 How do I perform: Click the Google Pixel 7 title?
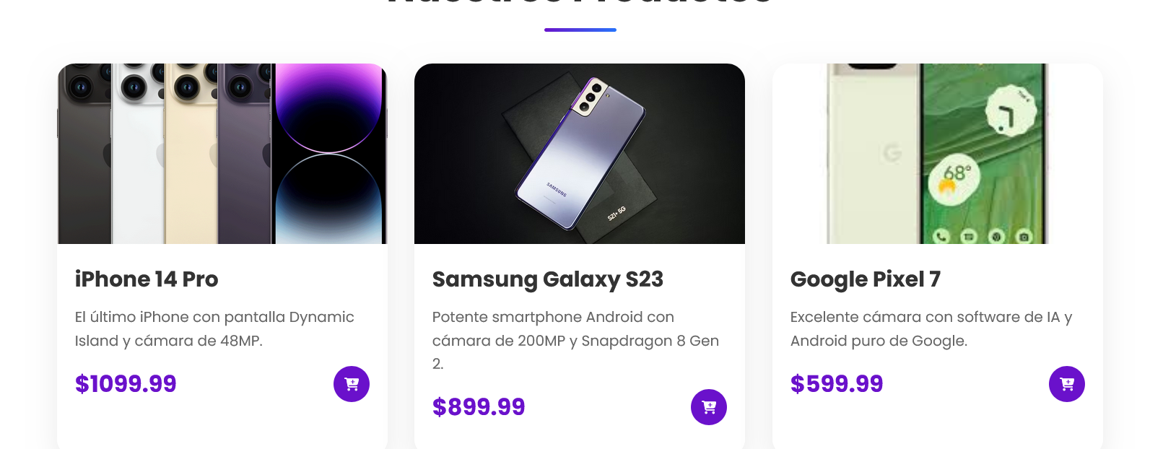tap(865, 279)
